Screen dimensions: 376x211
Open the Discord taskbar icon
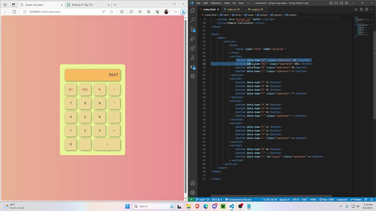coord(214,206)
